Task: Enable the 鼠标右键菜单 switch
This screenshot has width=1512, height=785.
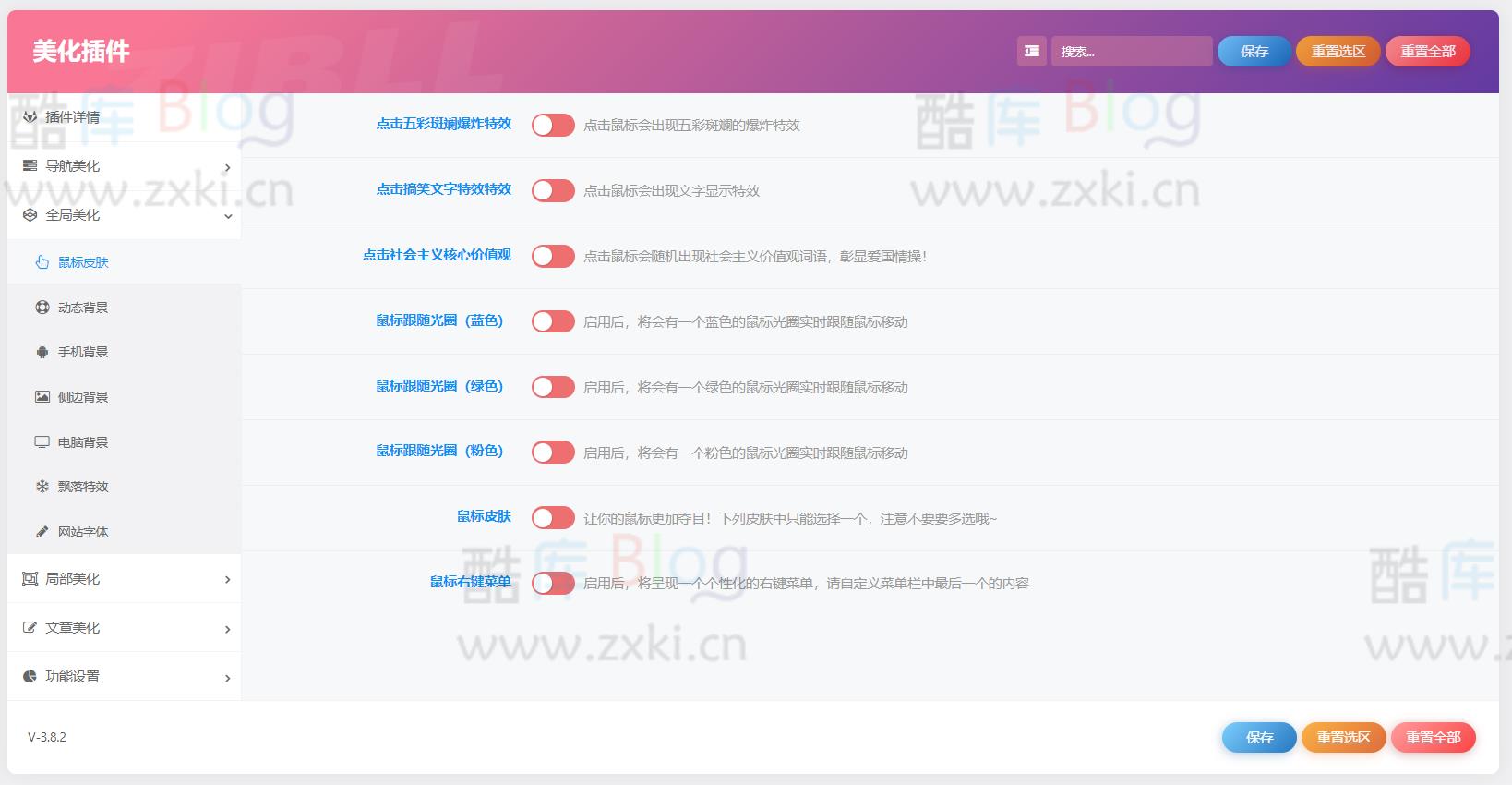Action: (553, 584)
